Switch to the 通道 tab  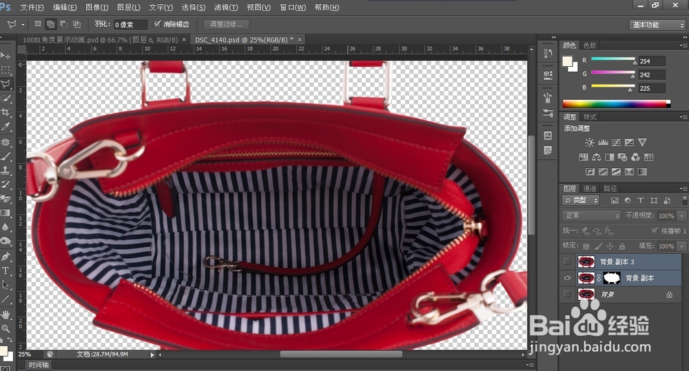pos(589,189)
